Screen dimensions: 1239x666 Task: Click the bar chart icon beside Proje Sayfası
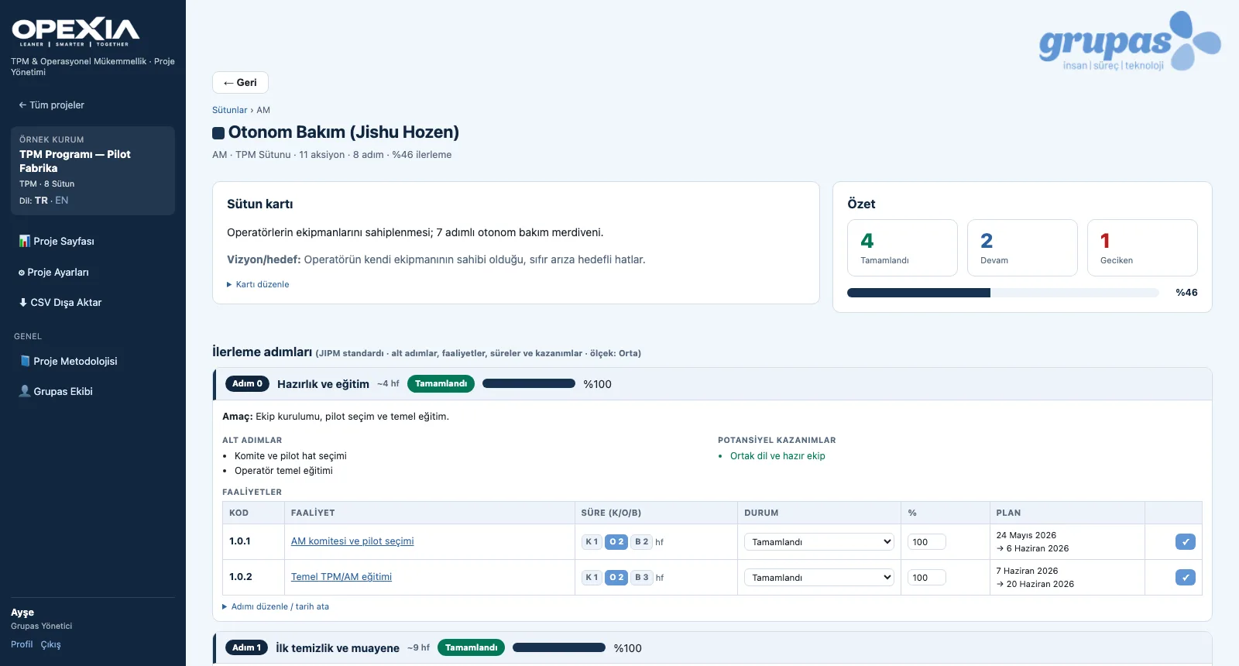pos(25,241)
